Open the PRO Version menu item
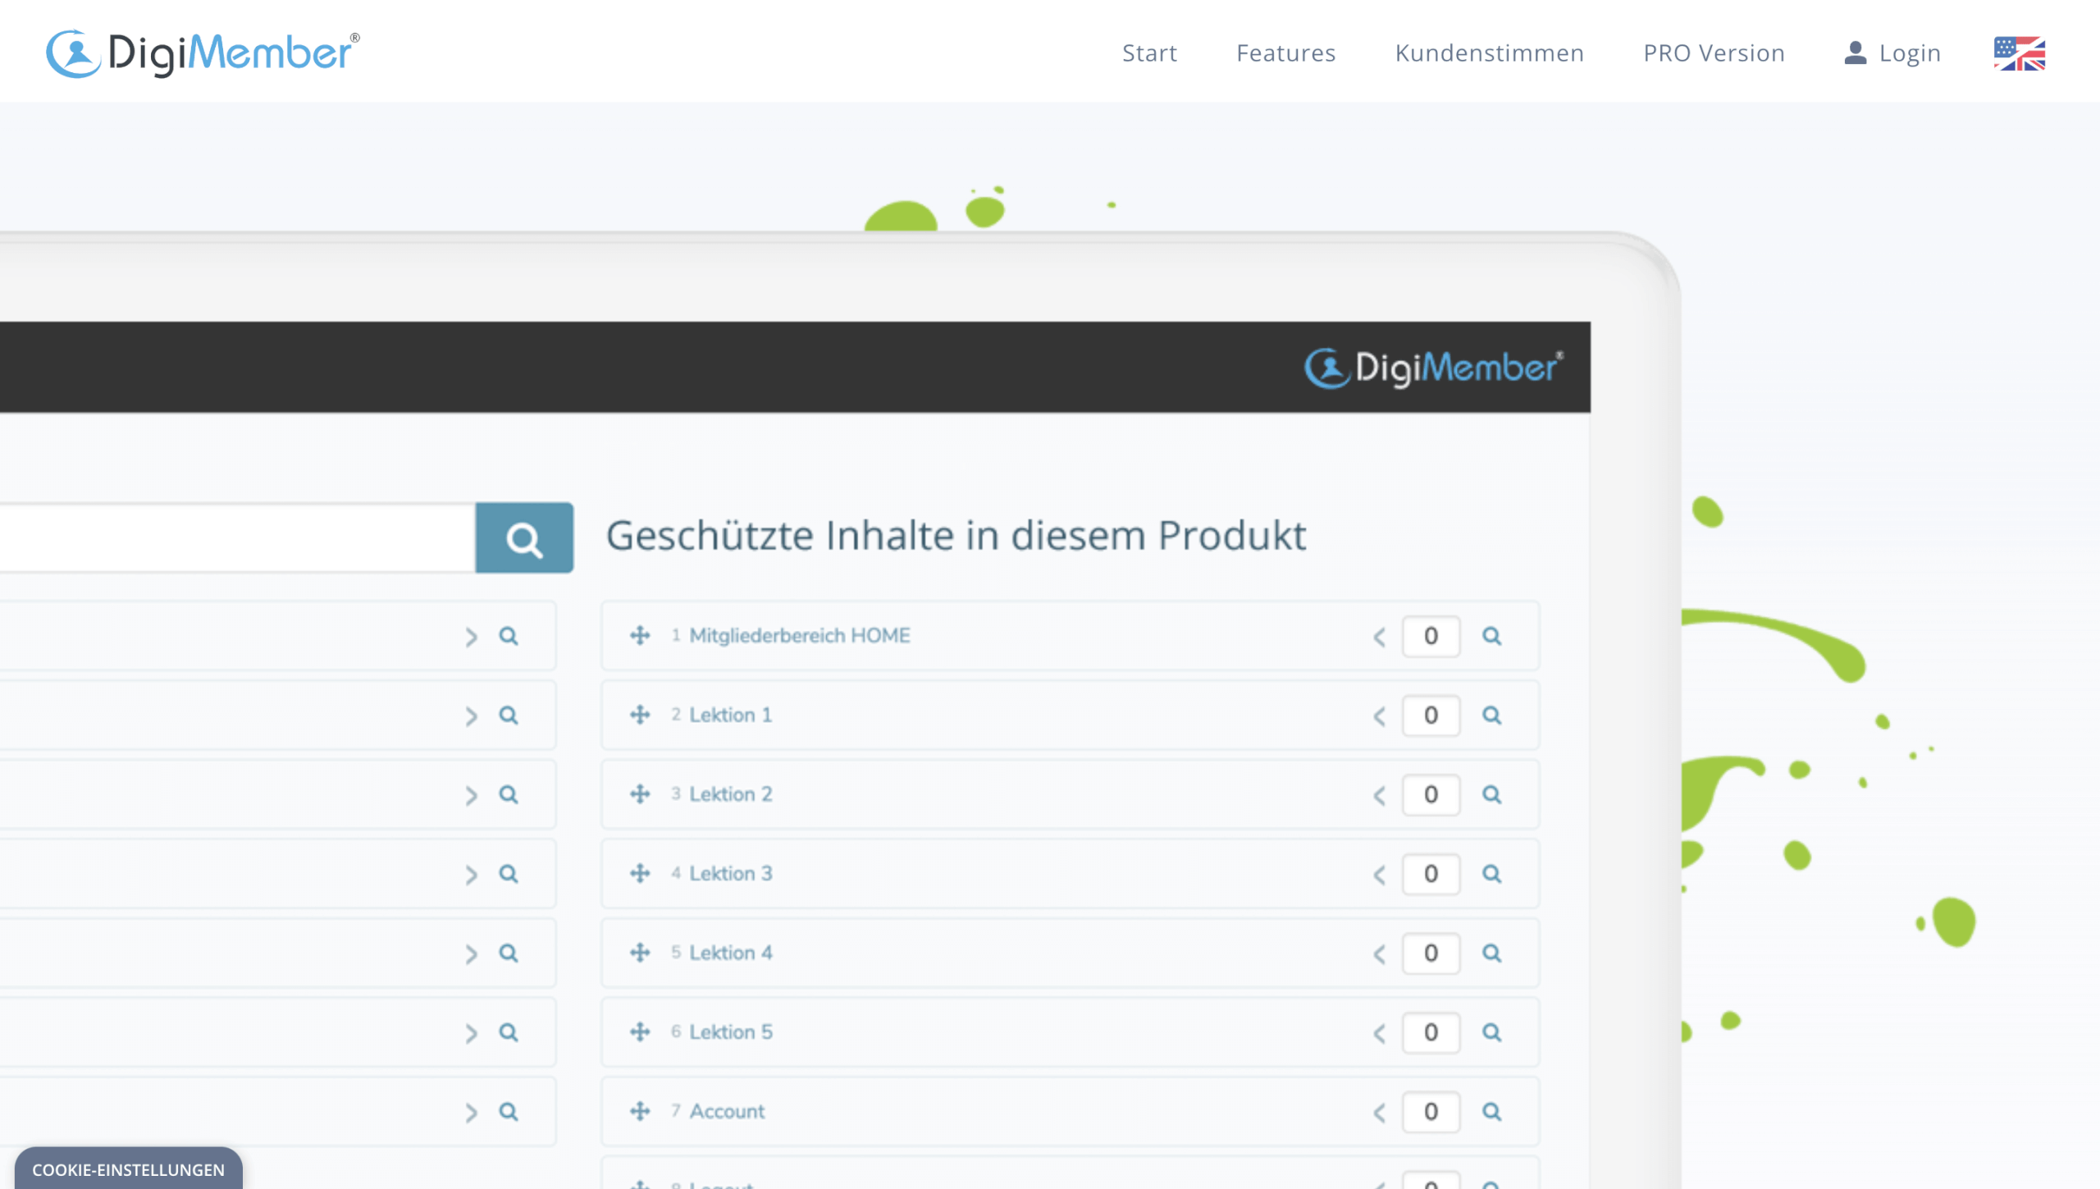 tap(1714, 53)
